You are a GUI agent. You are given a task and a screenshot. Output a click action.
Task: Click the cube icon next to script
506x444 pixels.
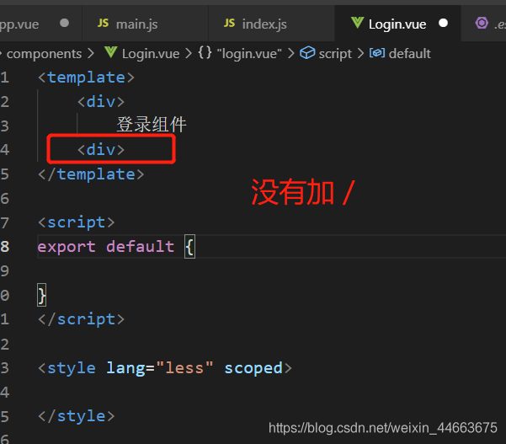[x=307, y=52]
